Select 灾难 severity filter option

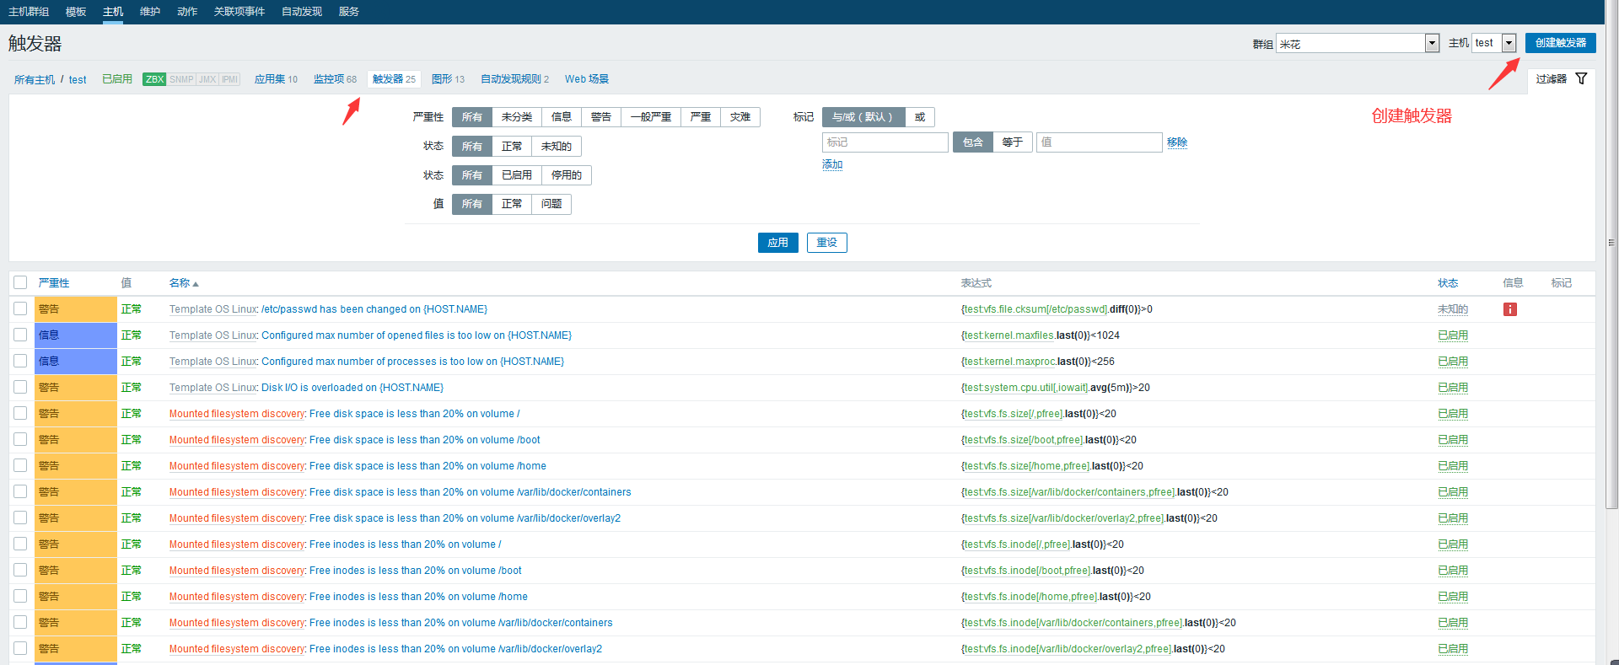point(740,117)
